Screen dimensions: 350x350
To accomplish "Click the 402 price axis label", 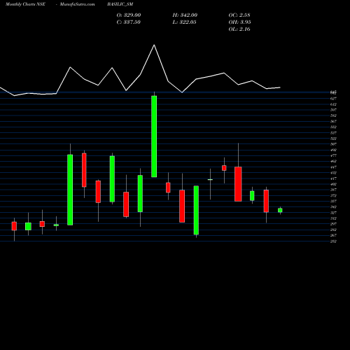I will click(333, 184).
